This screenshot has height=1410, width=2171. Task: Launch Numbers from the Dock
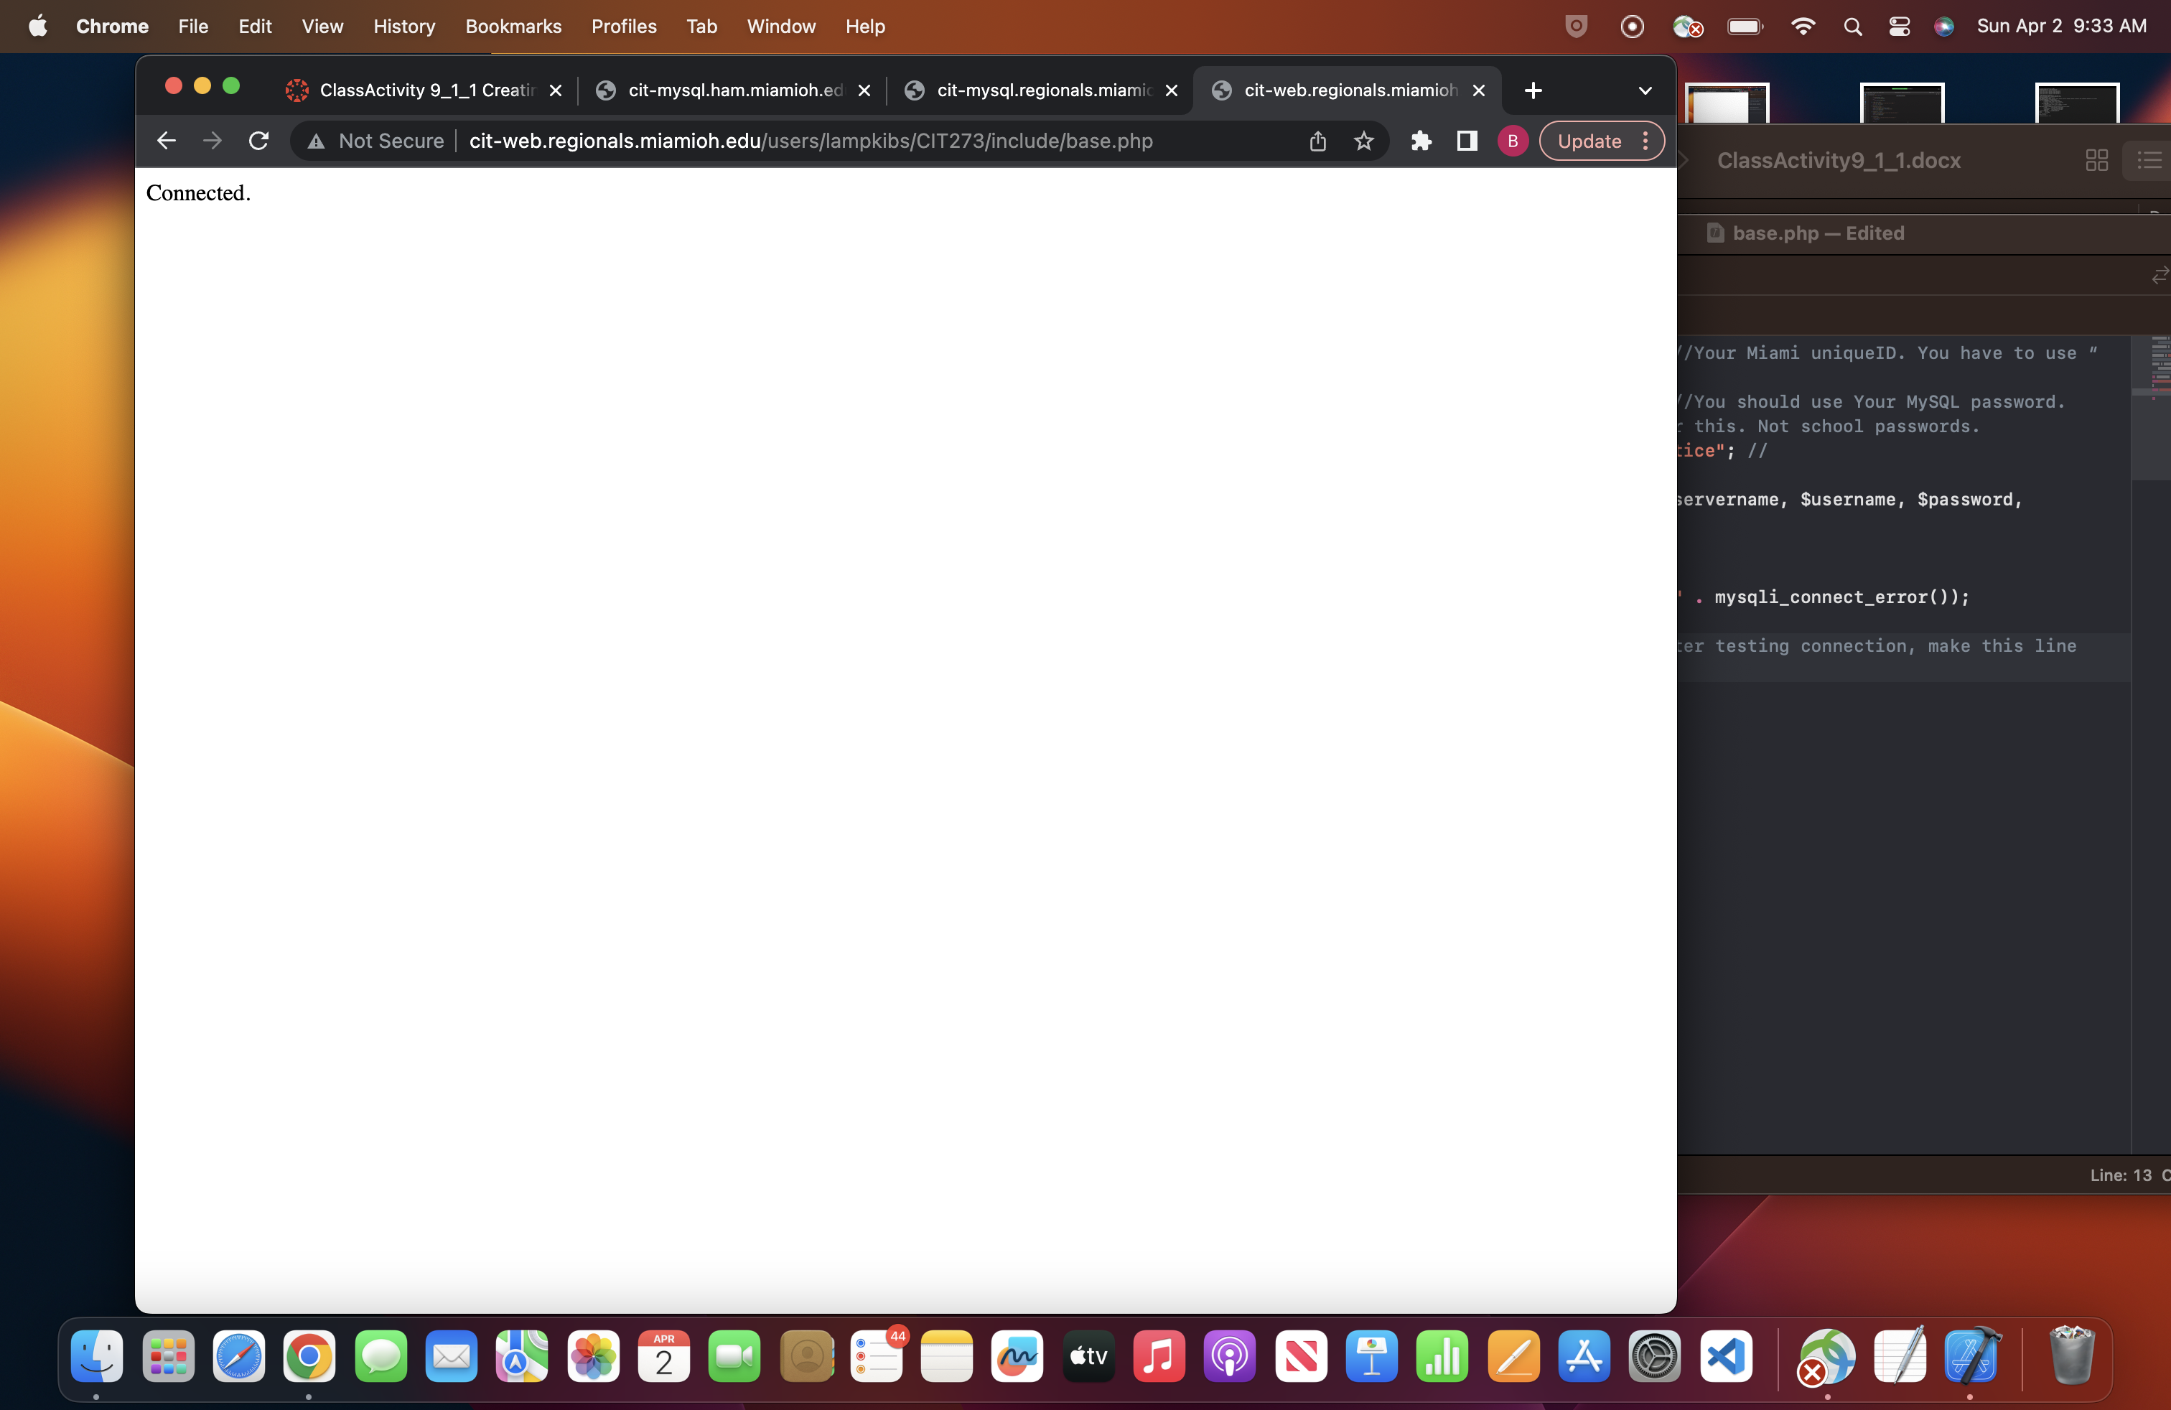(x=1442, y=1357)
